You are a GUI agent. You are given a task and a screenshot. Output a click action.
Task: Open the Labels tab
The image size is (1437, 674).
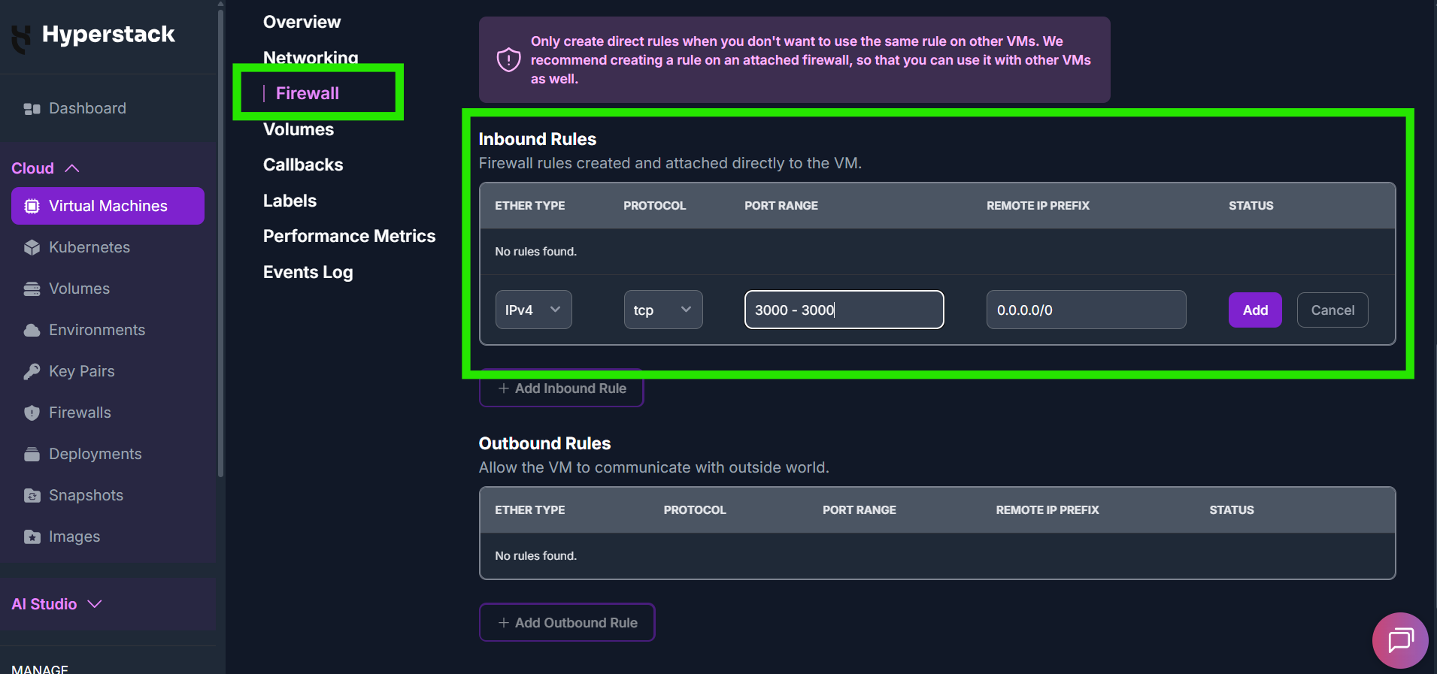(290, 201)
